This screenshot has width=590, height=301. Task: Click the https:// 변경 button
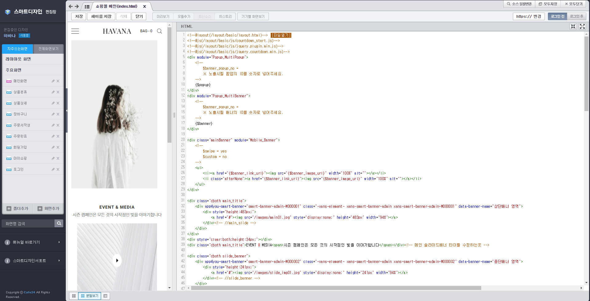529,16
